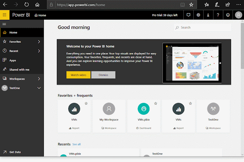
Task: Click the notifications chat icon in header
Action: pyautogui.click(x=188, y=15)
